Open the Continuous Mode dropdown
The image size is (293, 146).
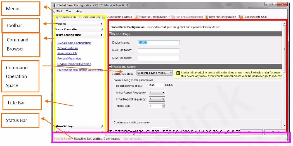pos(154,73)
